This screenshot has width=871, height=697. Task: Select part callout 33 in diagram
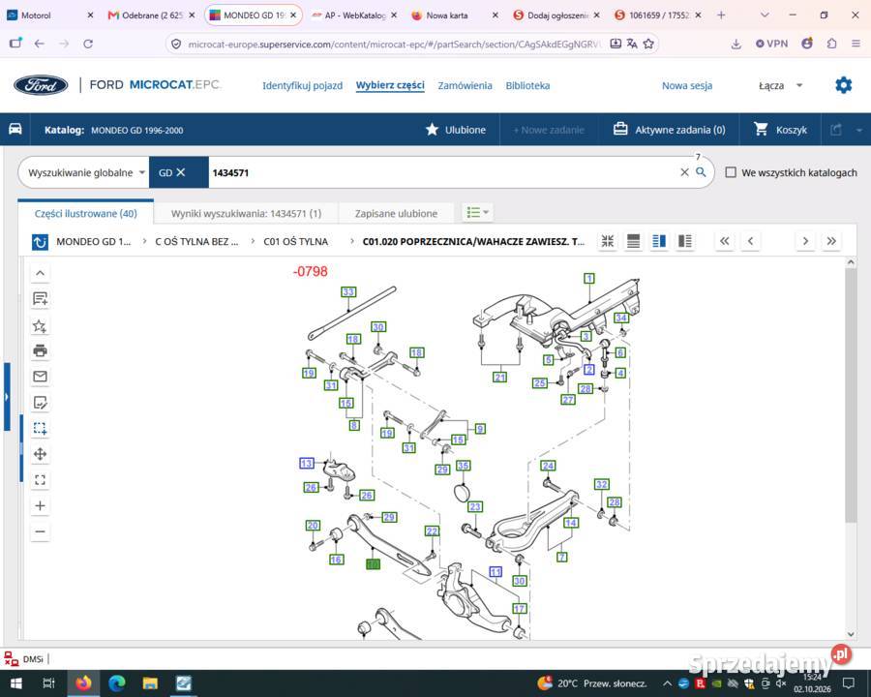[348, 291]
